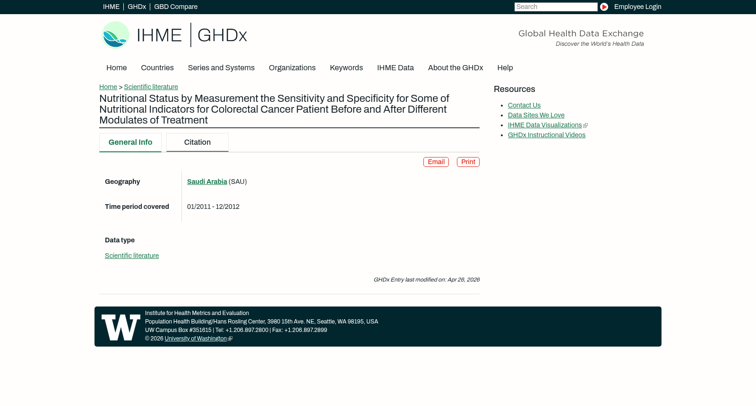The image size is (756, 406).
Task: Click the Home breadcrumb link
Action: pos(108,87)
